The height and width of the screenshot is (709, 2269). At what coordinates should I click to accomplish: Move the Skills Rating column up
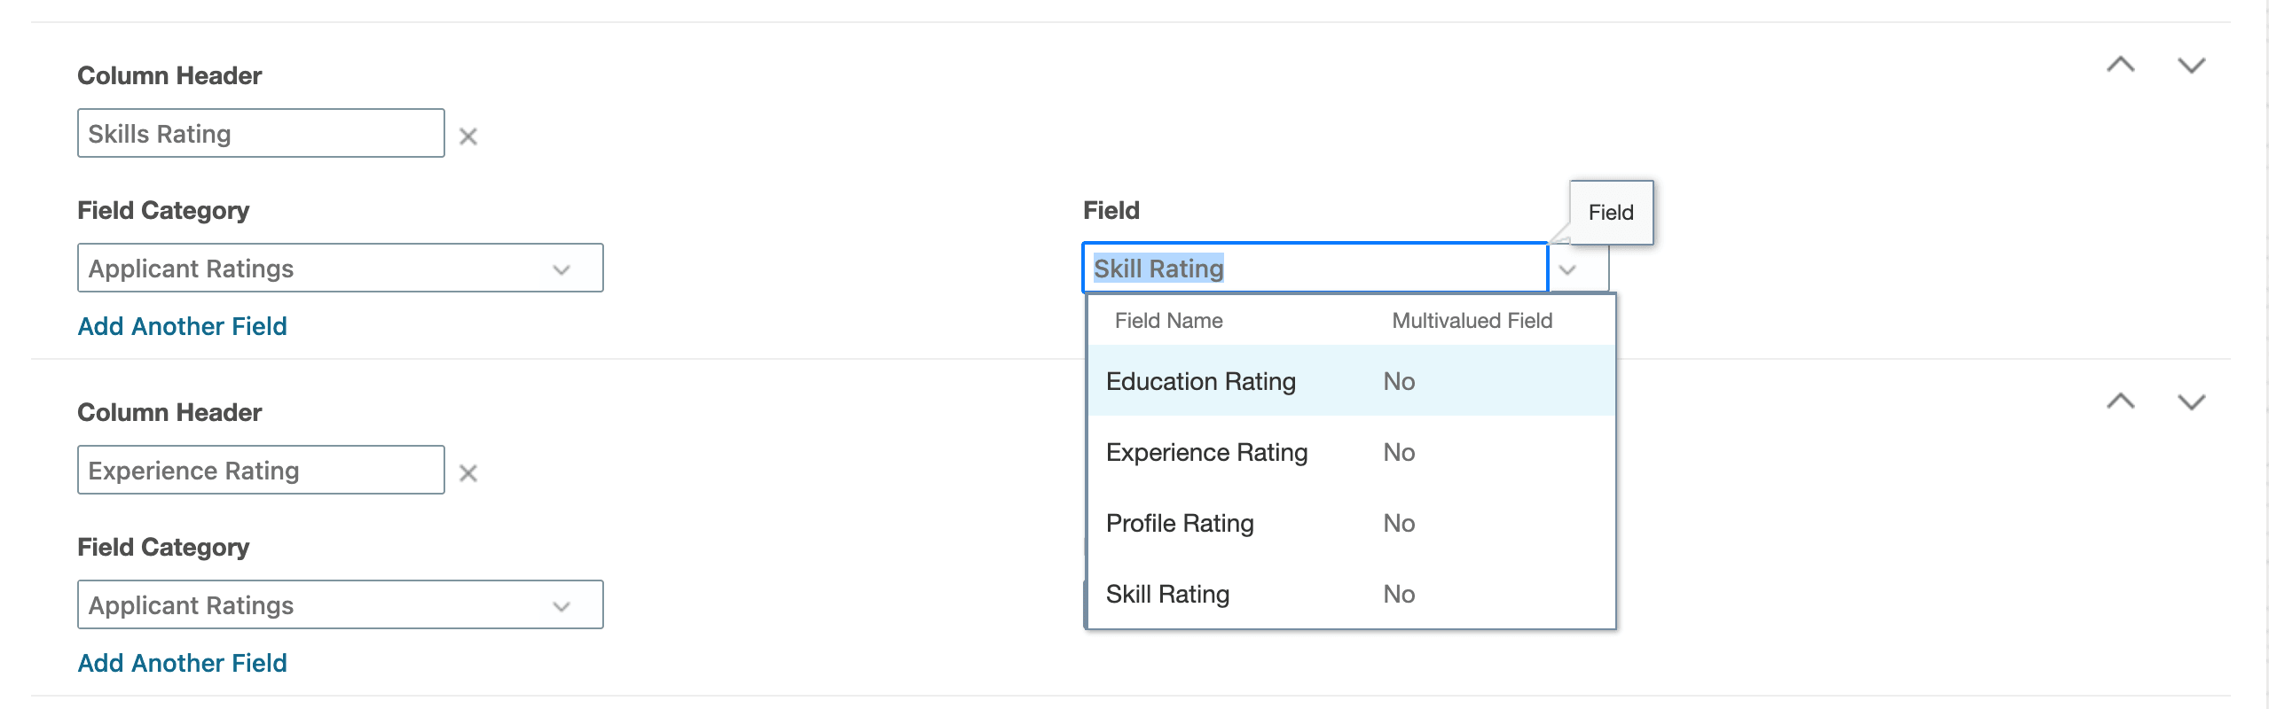point(2120,65)
